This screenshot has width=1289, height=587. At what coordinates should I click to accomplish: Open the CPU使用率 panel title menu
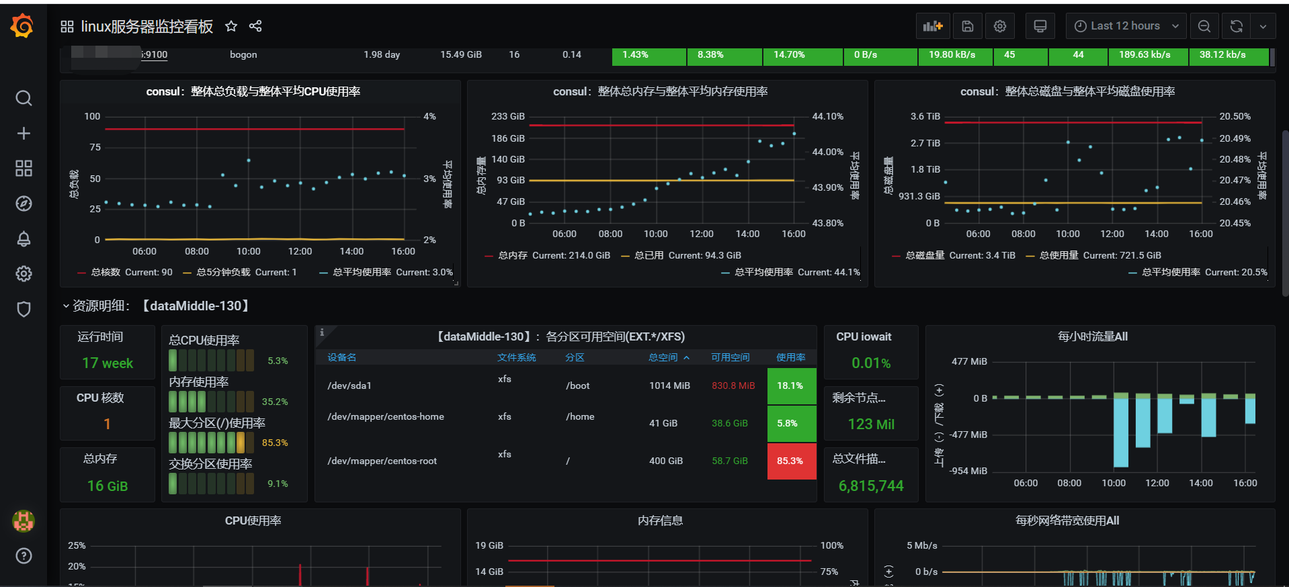pos(253,521)
